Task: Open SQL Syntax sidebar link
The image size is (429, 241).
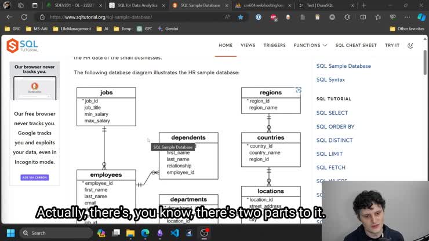Action: pos(330,79)
